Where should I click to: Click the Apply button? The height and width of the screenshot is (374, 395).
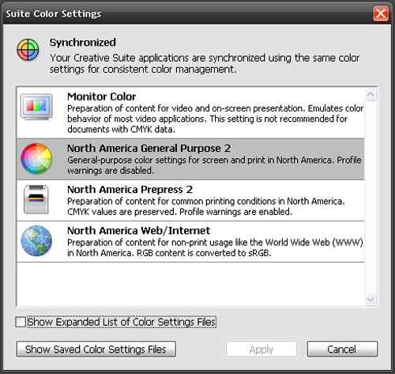tap(261, 349)
